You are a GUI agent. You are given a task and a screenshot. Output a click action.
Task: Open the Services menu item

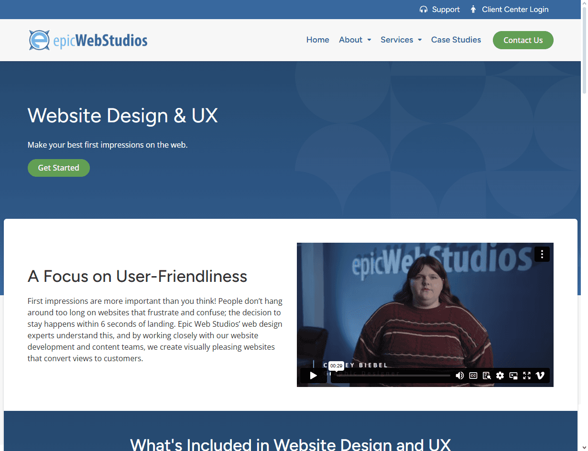(x=397, y=40)
